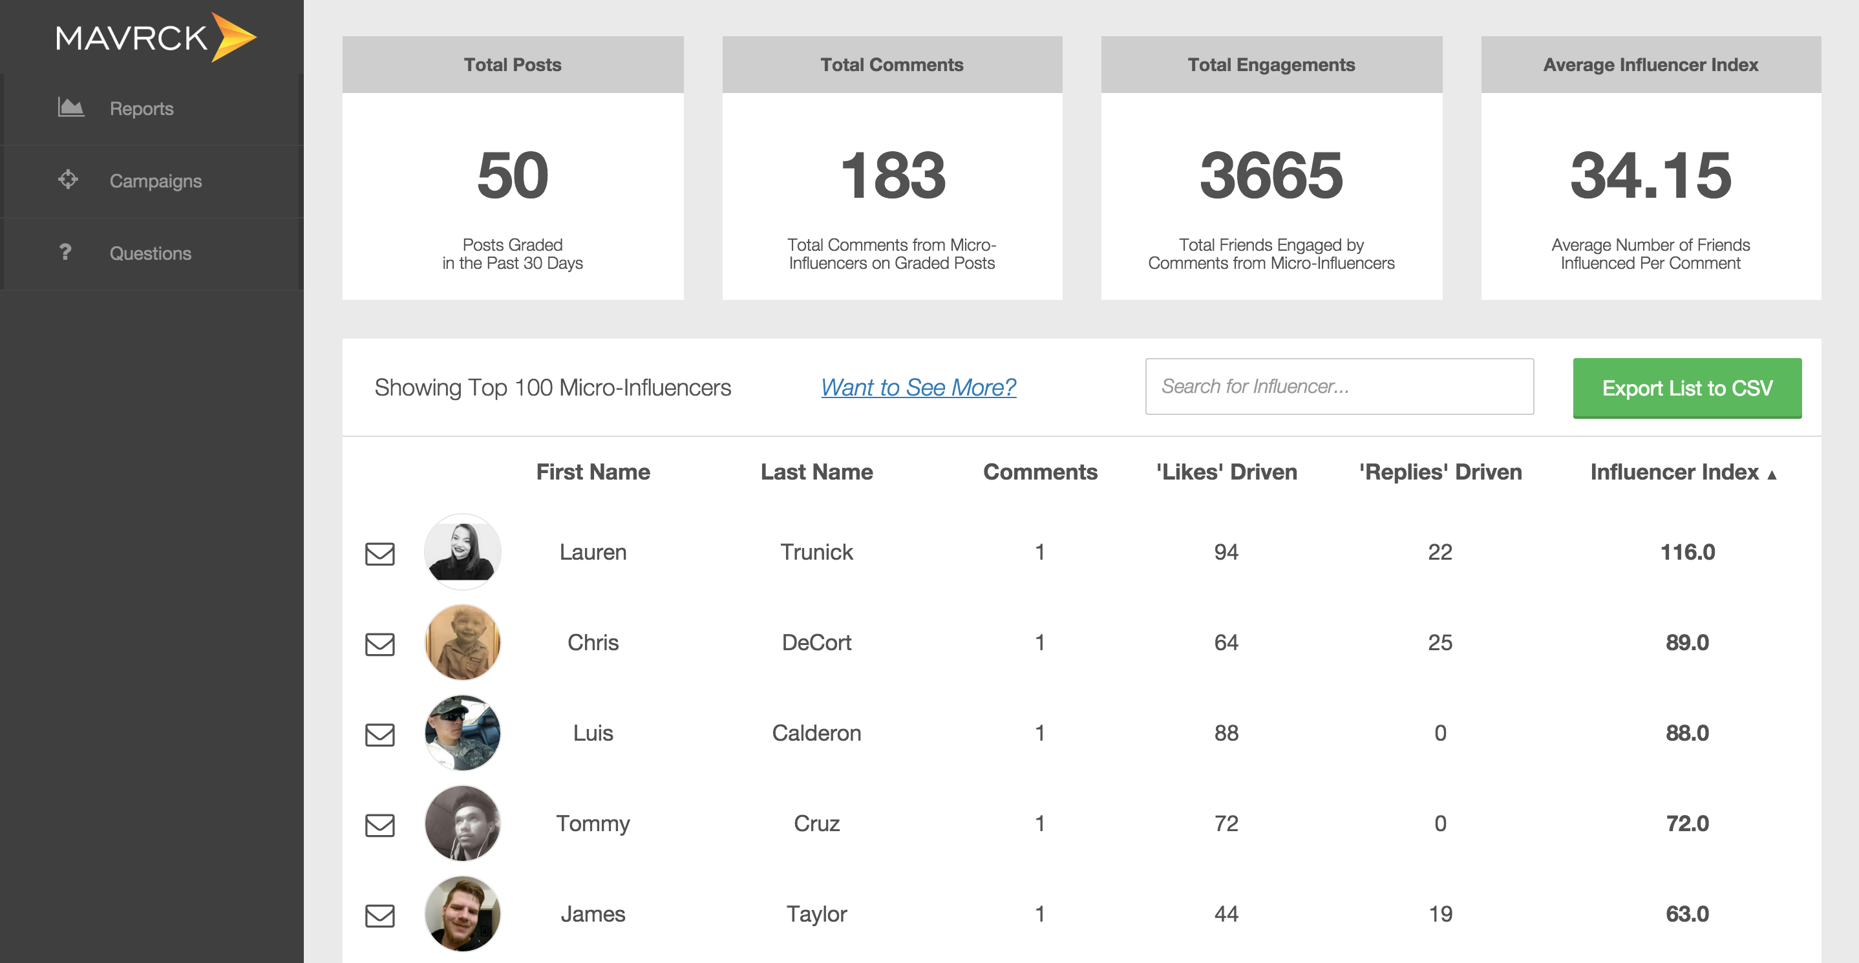Image resolution: width=1859 pixels, height=963 pixels.
Task: Click the Questions question-mark icon
Action: tap(66, 252)
